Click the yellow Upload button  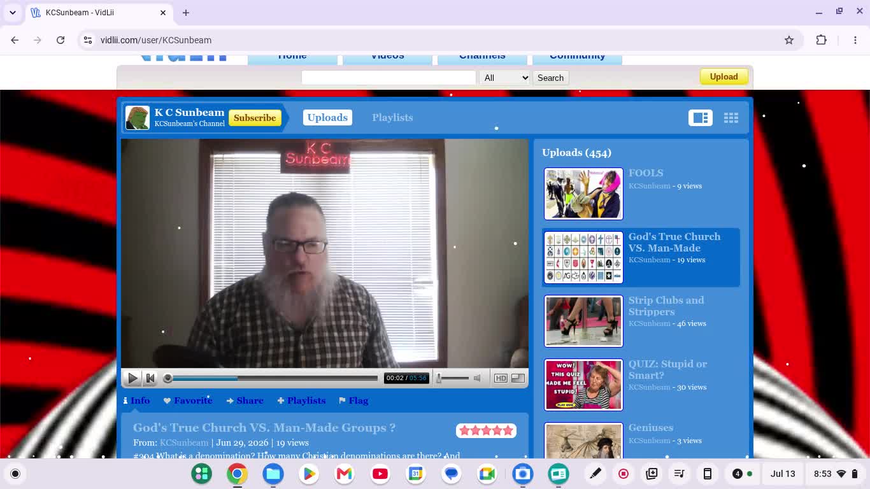(x=724, y=77)
